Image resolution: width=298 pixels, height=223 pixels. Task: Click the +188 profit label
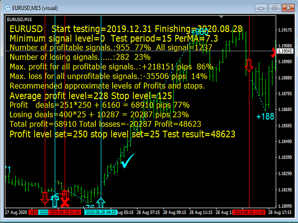(x=265, y=117)
